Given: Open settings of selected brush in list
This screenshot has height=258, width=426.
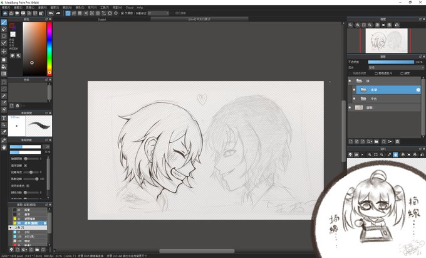Looking at the screenshot, I should [45, 223].
